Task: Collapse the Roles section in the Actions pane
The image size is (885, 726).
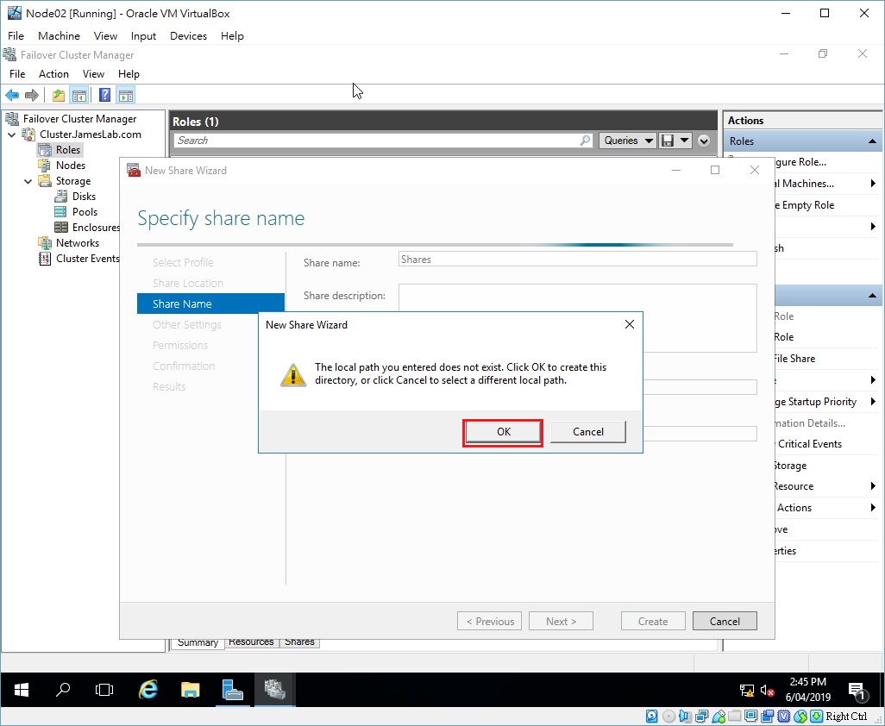Action: 872,141
